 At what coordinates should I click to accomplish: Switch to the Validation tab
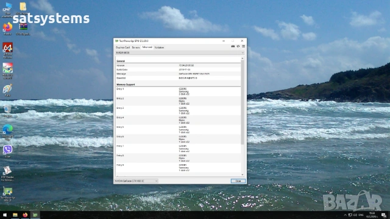tap(159, 47)
